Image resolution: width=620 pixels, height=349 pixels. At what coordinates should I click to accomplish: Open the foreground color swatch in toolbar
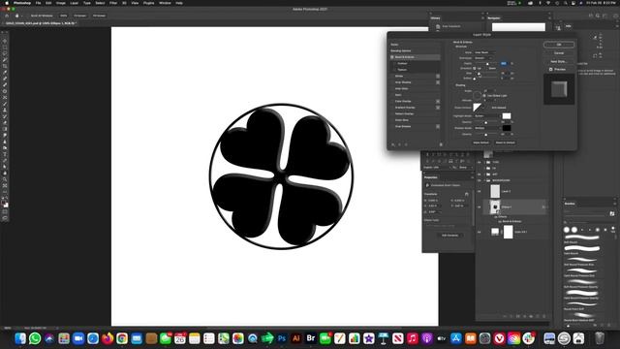4,203
